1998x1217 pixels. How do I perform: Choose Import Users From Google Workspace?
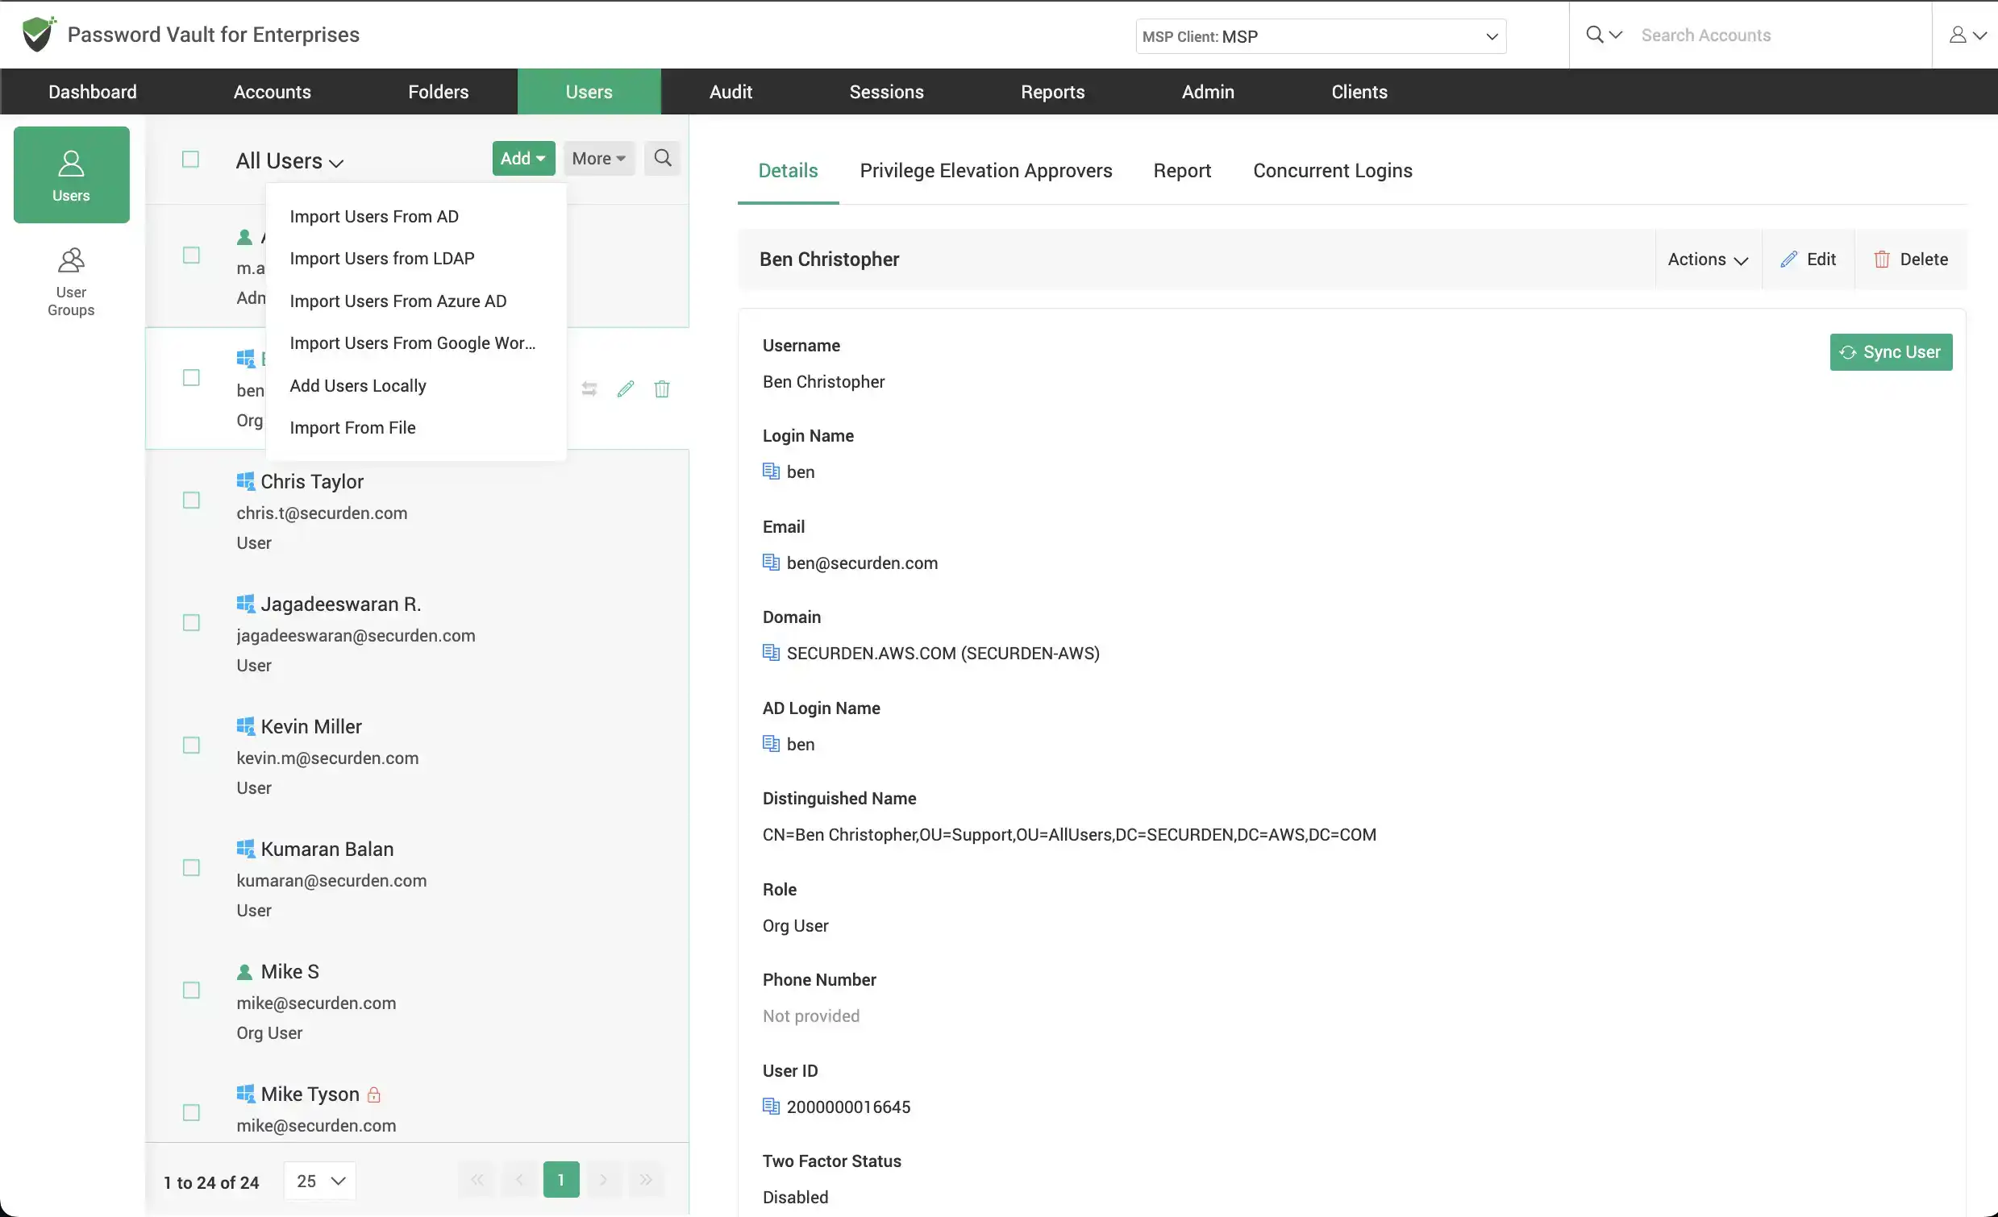415,343
